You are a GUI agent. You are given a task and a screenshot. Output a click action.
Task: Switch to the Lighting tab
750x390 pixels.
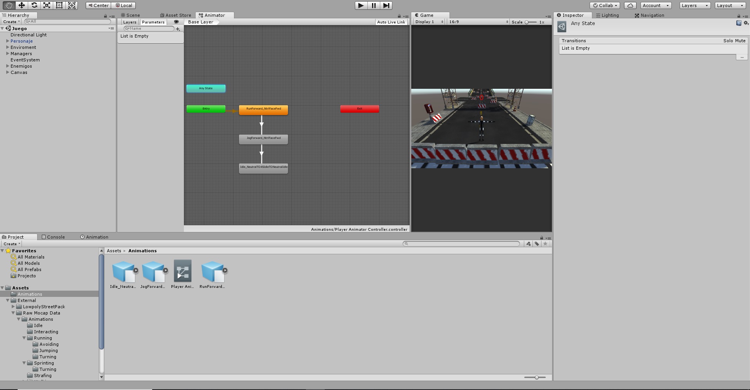click(607, 15)
